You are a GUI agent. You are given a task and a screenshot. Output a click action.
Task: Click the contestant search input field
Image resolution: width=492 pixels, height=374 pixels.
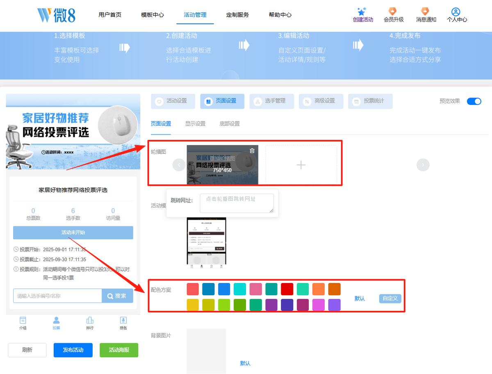coord(57,296)
